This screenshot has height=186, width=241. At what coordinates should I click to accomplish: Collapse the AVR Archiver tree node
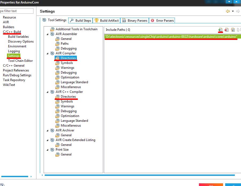(47, 131)
